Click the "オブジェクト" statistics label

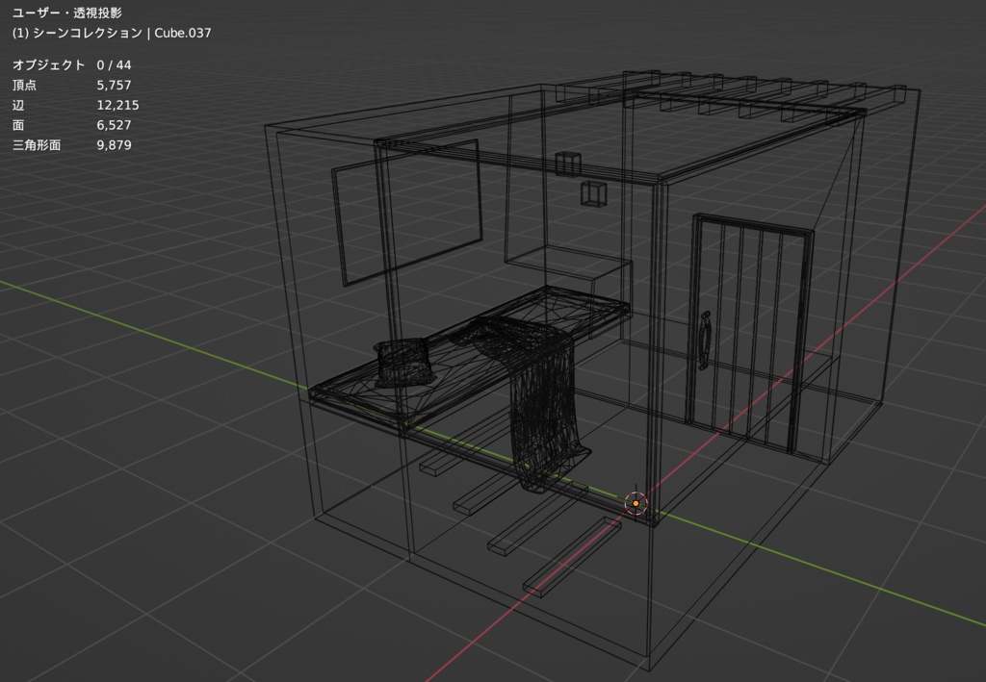tap(48, 64)
